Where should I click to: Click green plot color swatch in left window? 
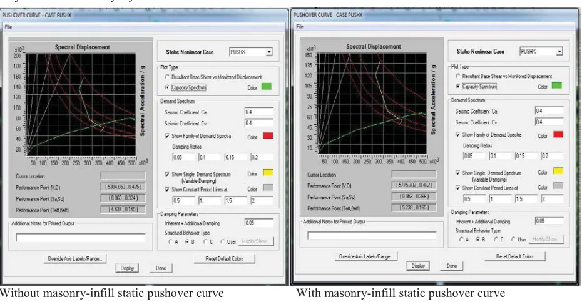coord(267,87)
